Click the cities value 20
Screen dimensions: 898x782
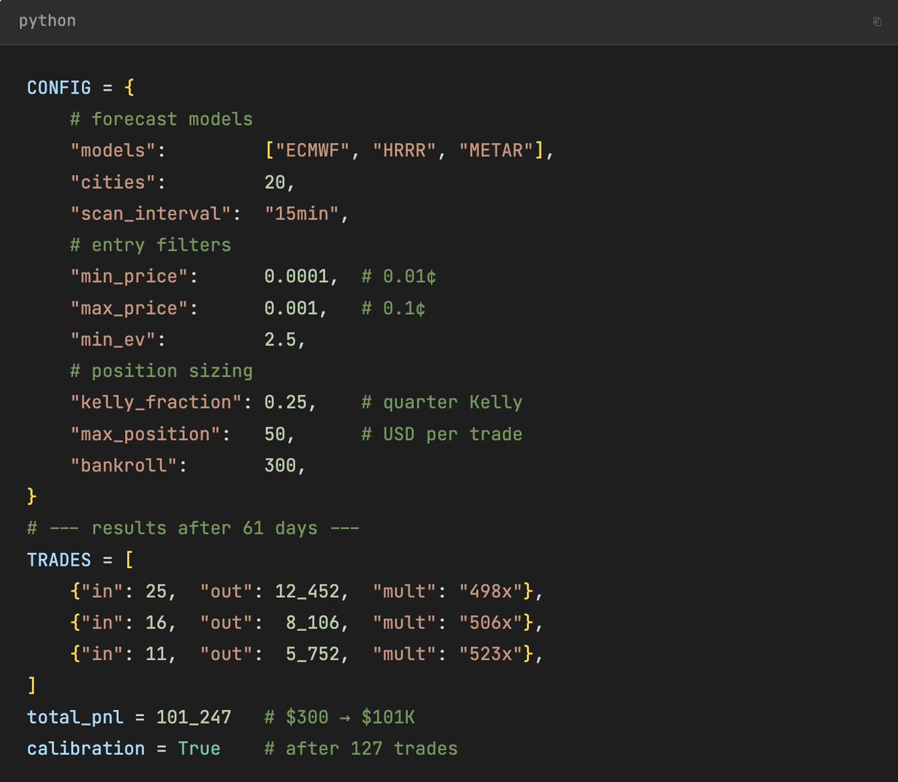pyautogui.click(x=275, y=182)
